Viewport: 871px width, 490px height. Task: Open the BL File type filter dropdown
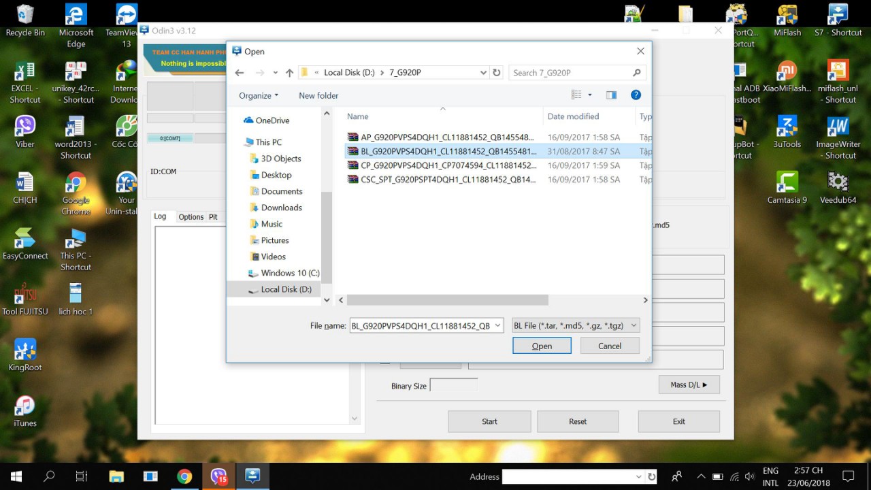click(x=575, y=325)
